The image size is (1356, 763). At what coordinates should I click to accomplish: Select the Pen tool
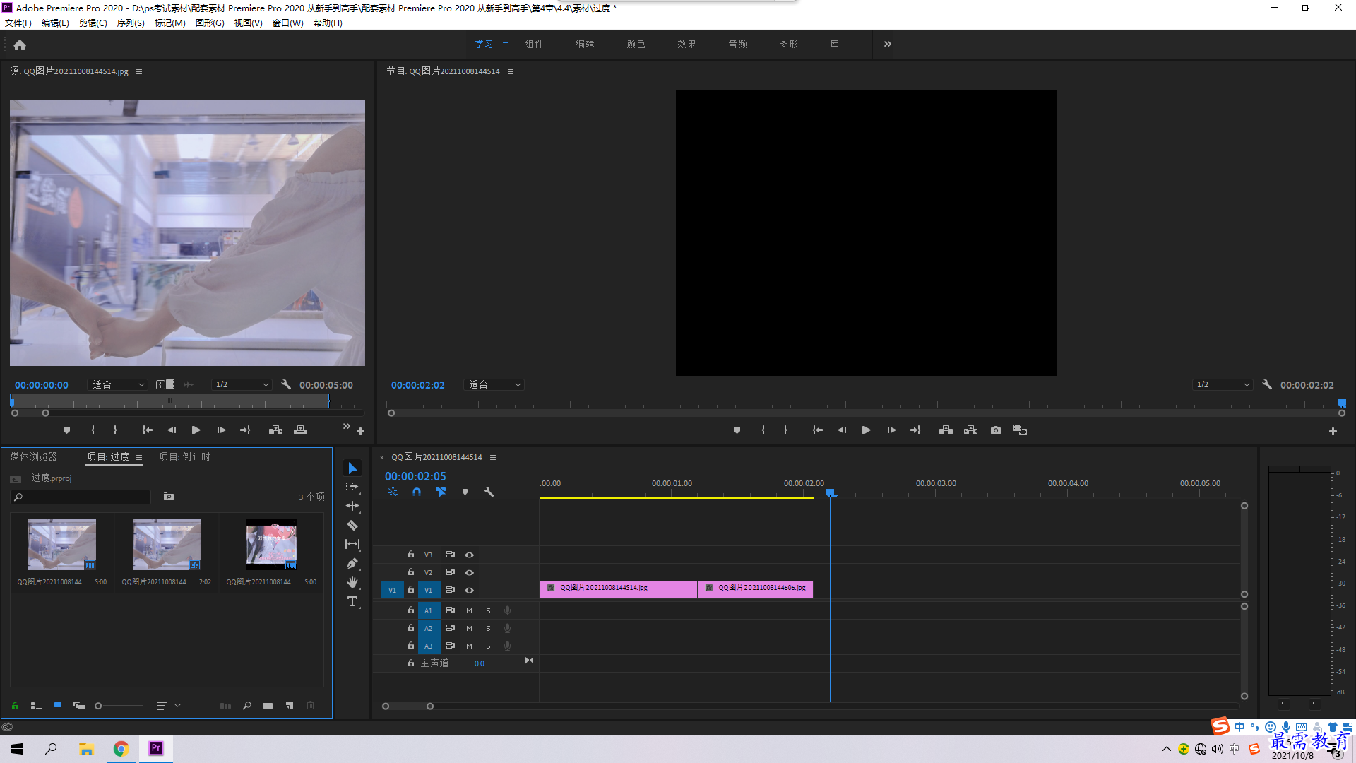(x=352, y=563)
